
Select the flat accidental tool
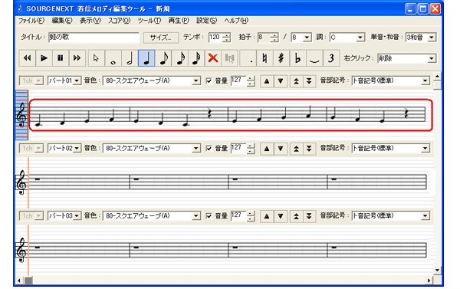click(x=297, y=58)
